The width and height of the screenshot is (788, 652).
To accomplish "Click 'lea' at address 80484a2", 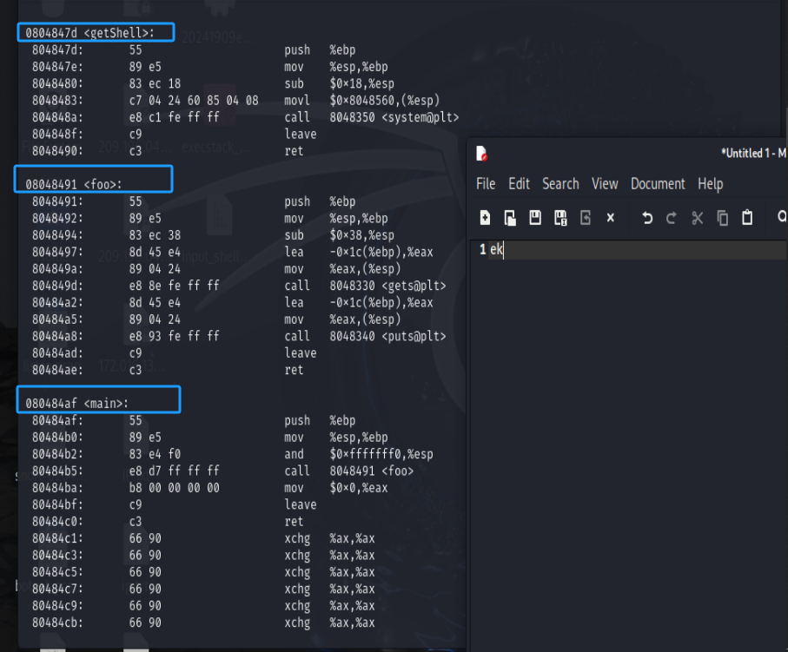I will 294,303.
